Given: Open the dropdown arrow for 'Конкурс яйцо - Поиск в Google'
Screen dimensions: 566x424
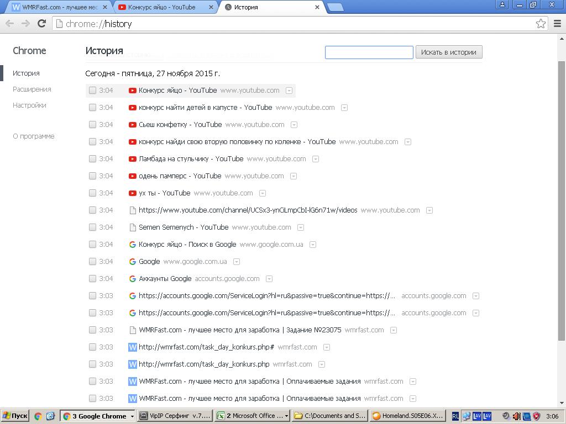Looking at the screenshot, I should 313,245.
